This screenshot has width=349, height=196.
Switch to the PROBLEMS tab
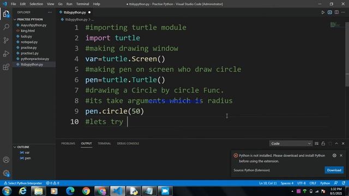click(x=68, y=144)
